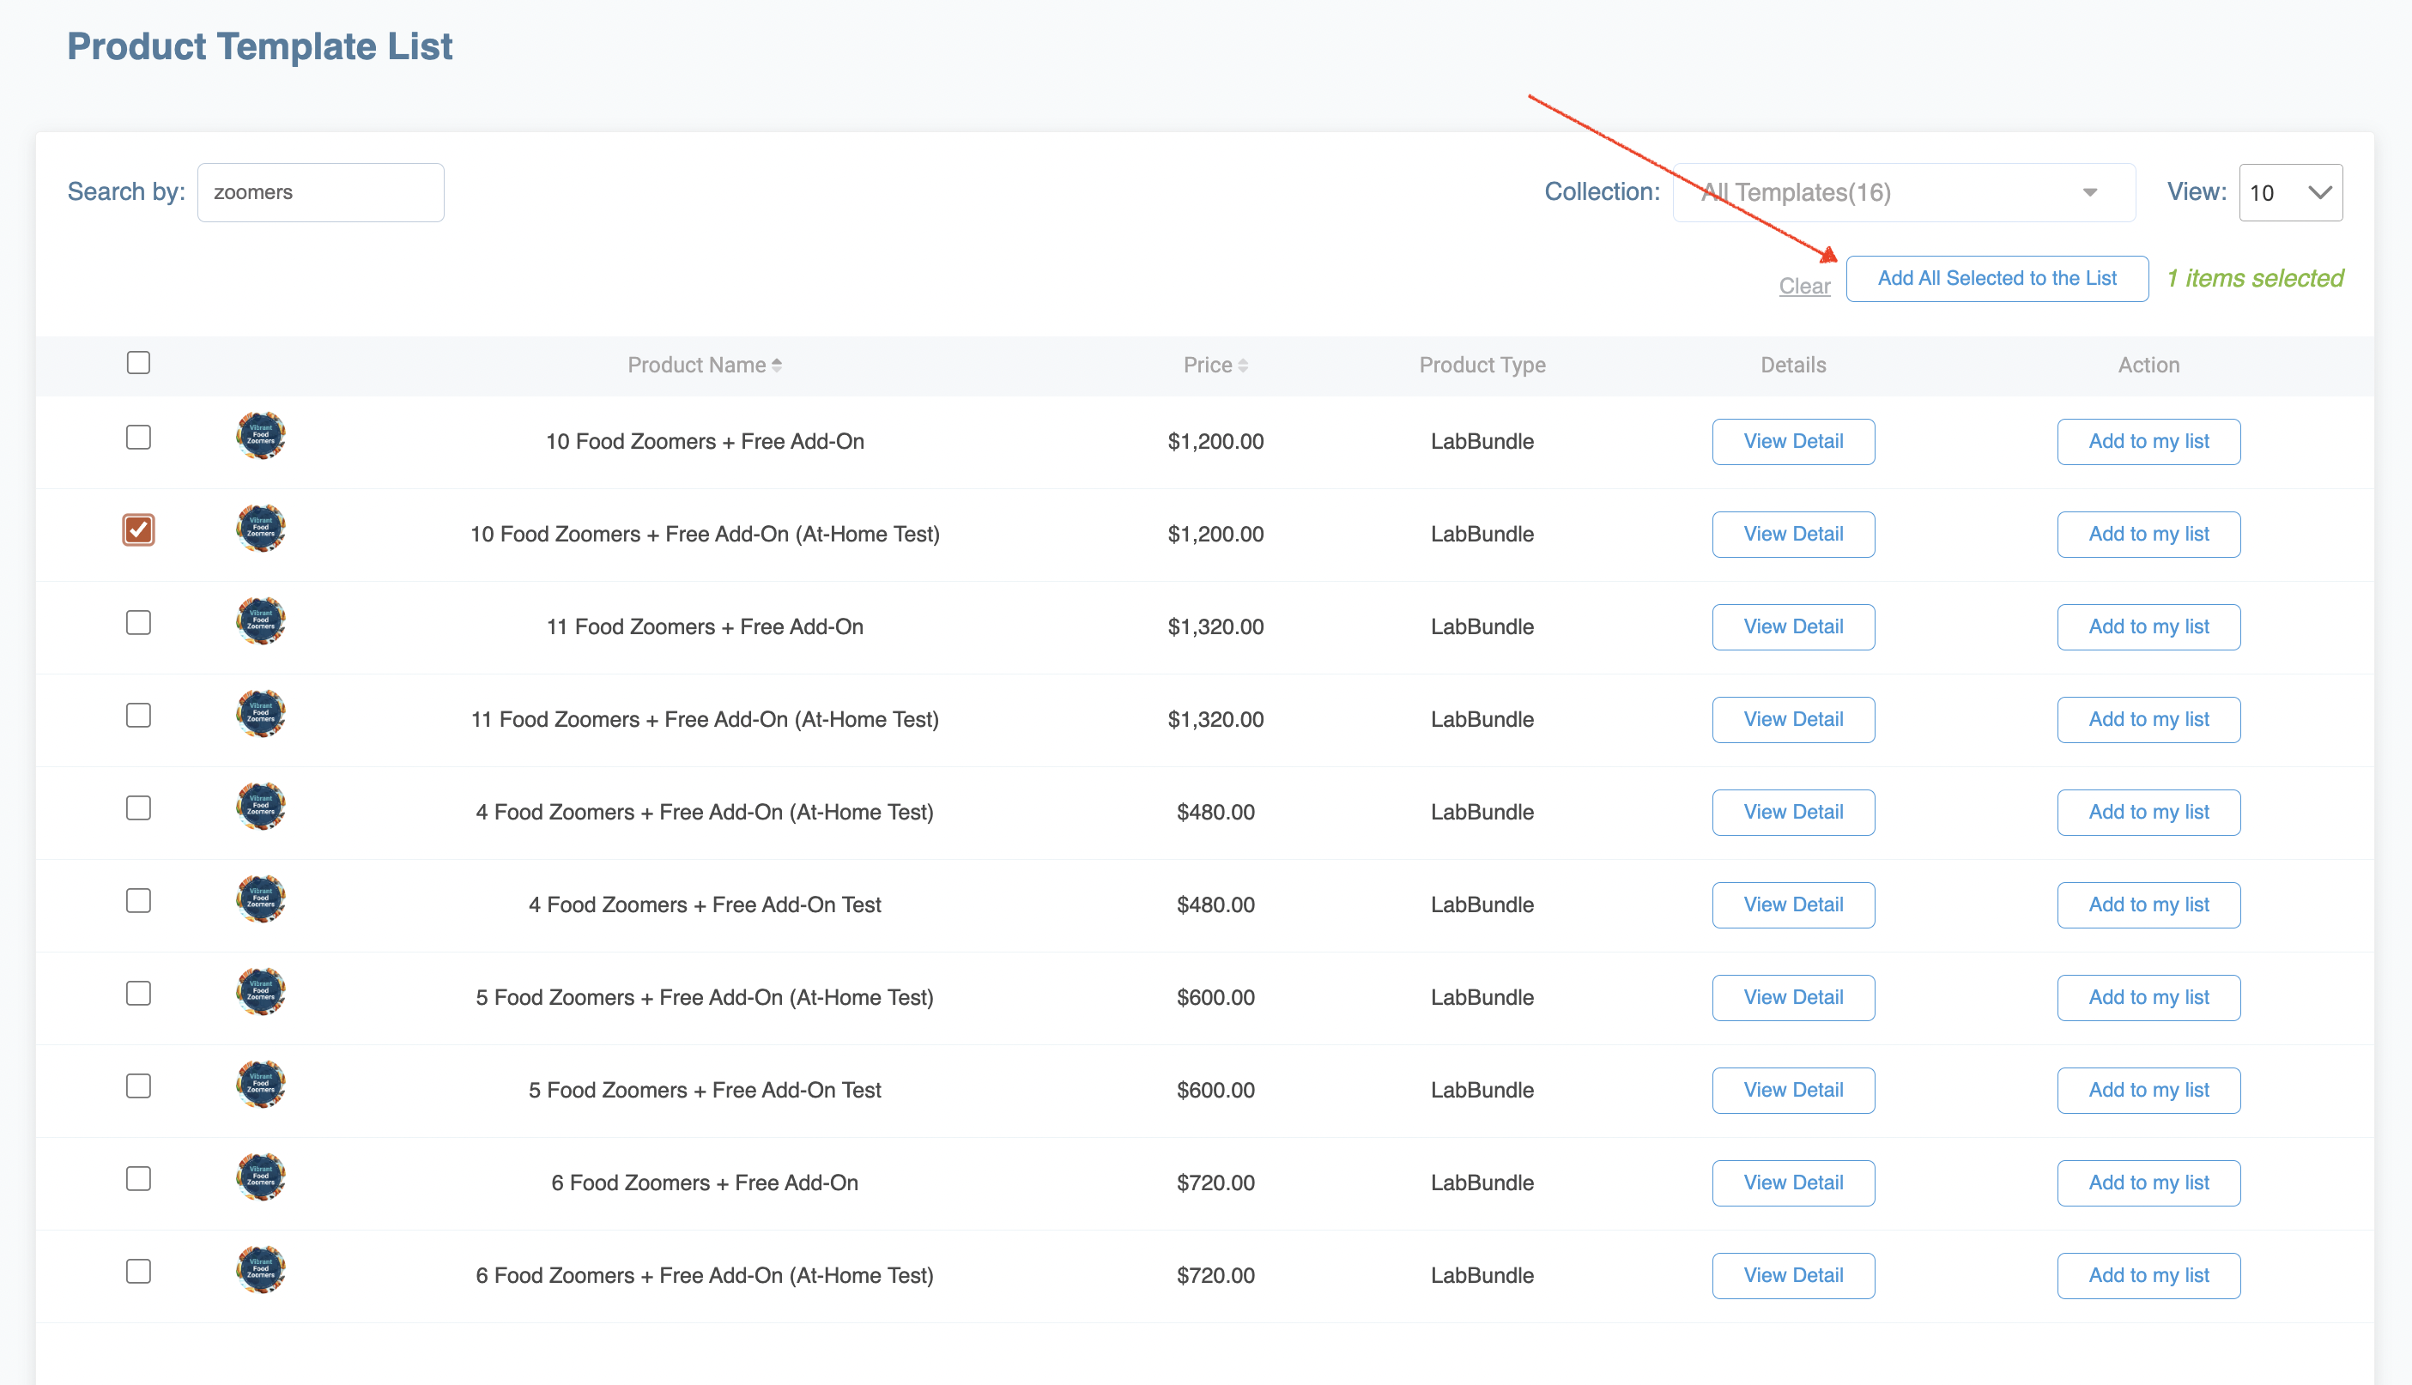Sort by Product Name column arrow
The width and height of the screenshot is (2412, 1385).
[x=777, y=366]
